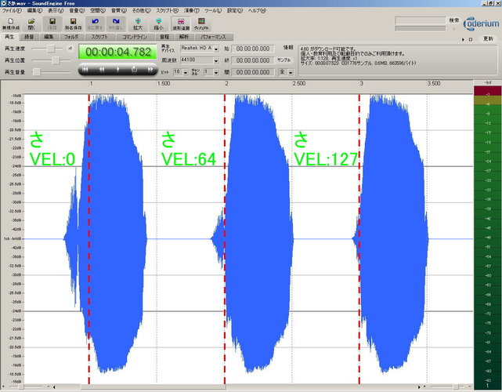
Task: Switch to the 解析 (Analysis) tab
Action: pyautogui.click(x=184, y=37)
